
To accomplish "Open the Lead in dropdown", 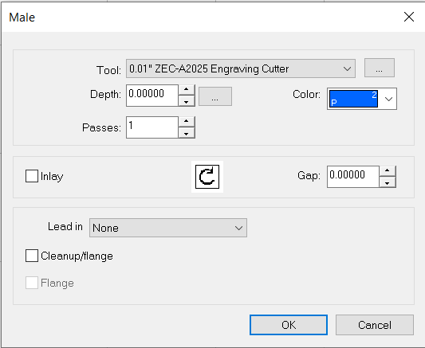I will 168,228.
